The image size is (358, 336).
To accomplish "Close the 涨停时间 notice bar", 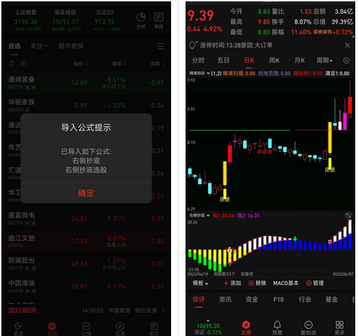I will pos(347,45).
